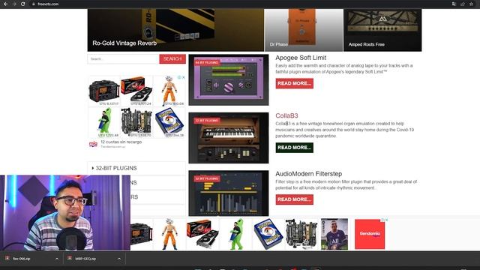The height and width of the screenshot is (270, 480).
Task: Click the camera rig product in sidebar ad
Action: [x=136, y=122]
